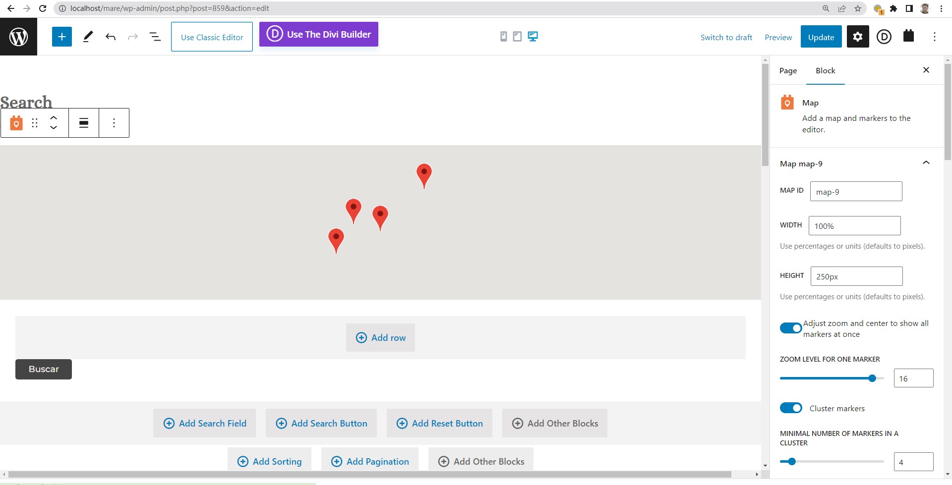Click the minimal markers in cluster slider
Screen dimensions: 952x485
(x=832, y=461)
